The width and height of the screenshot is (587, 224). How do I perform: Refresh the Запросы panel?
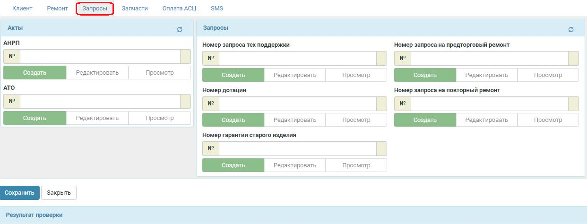[571, 29]
